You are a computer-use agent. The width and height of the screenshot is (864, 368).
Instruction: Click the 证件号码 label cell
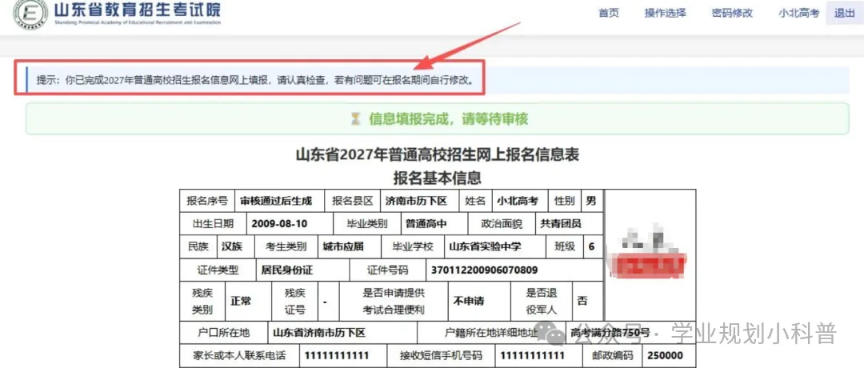click(388, 270)
